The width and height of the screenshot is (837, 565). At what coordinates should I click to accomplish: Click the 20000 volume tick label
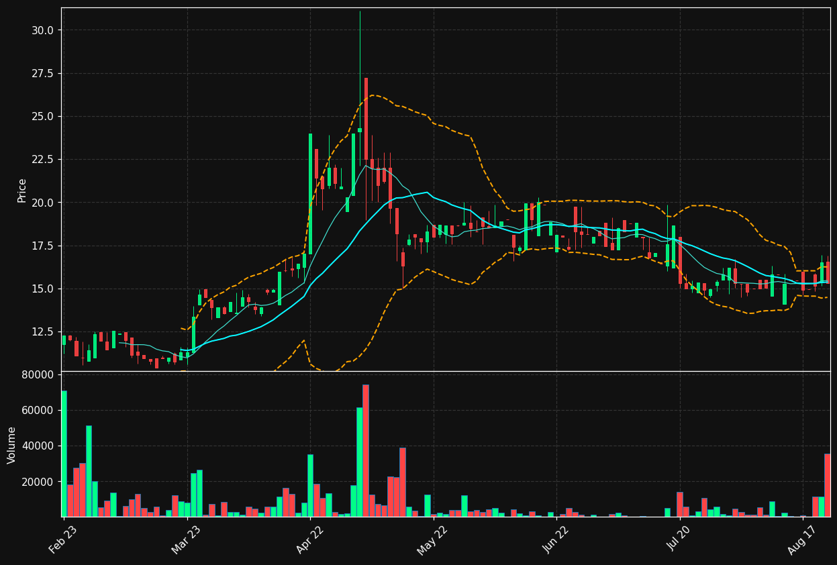pos(38,482)
